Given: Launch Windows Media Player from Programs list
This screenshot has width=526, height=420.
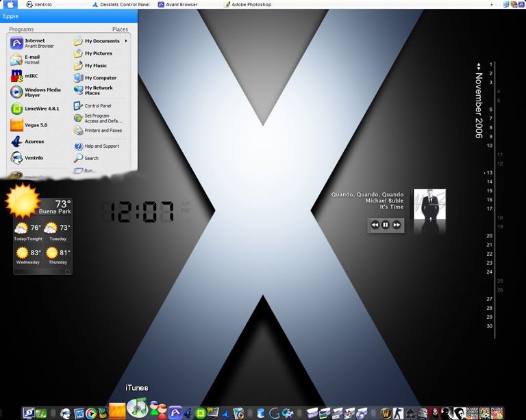Looking at the screenshot, I should click(35, 92).
